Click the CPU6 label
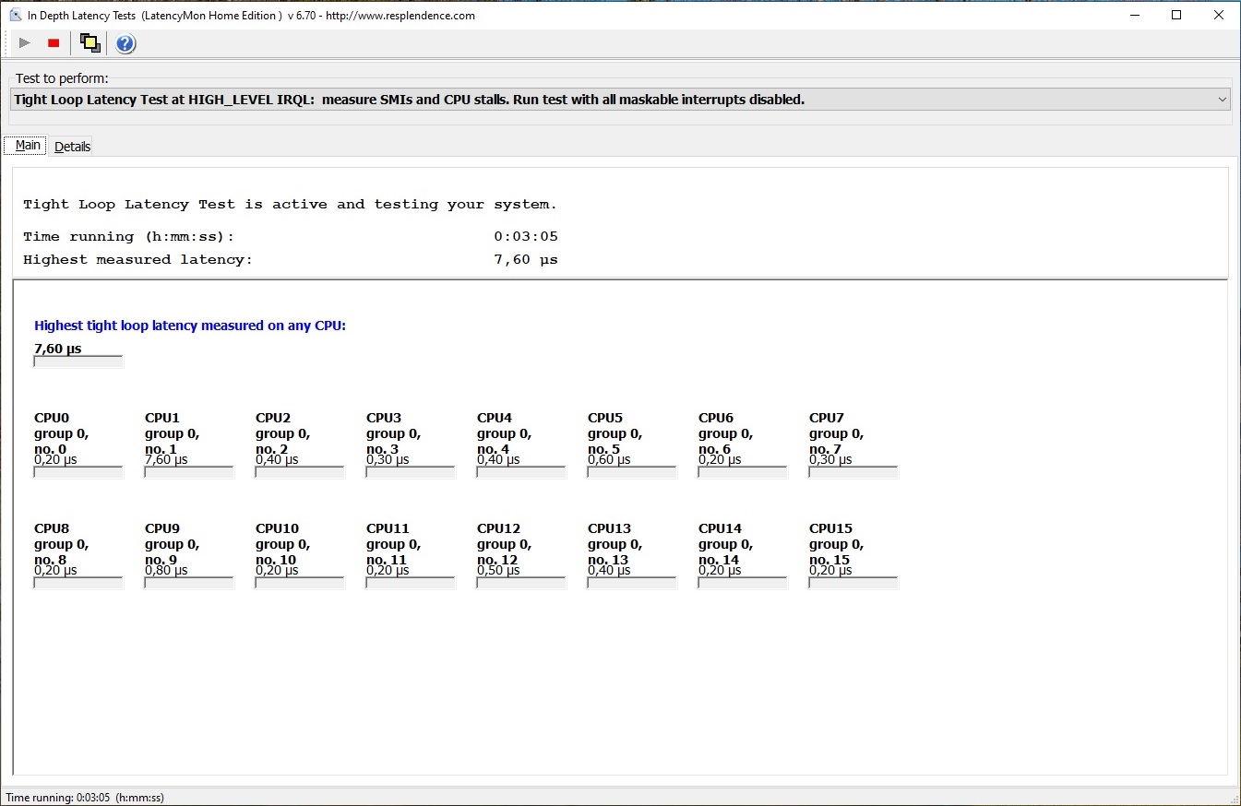The image size is (1241, 806). (x=716, y=418)
